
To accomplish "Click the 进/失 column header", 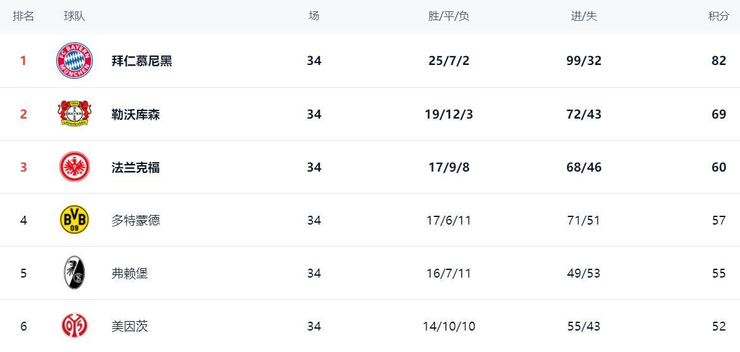I will click(x=584, y=16).
